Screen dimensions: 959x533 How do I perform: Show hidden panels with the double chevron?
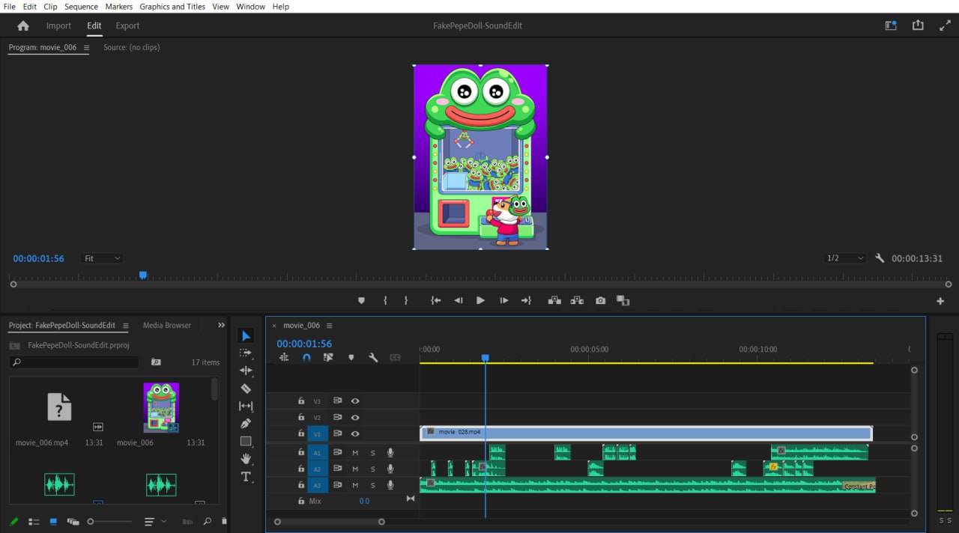[x=221, y=325]
